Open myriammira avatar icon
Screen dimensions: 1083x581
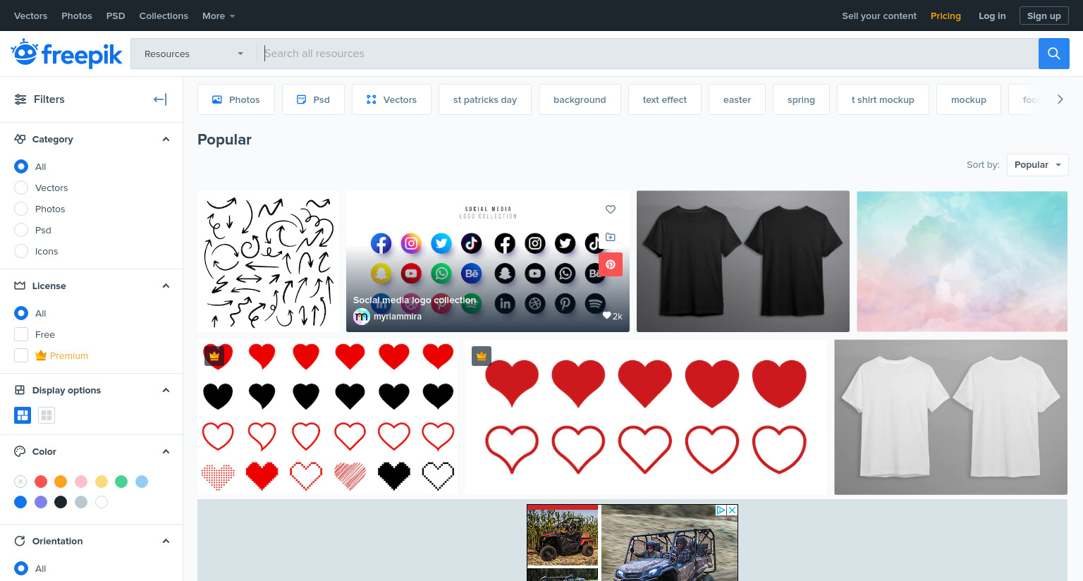(x=362, y=317)
